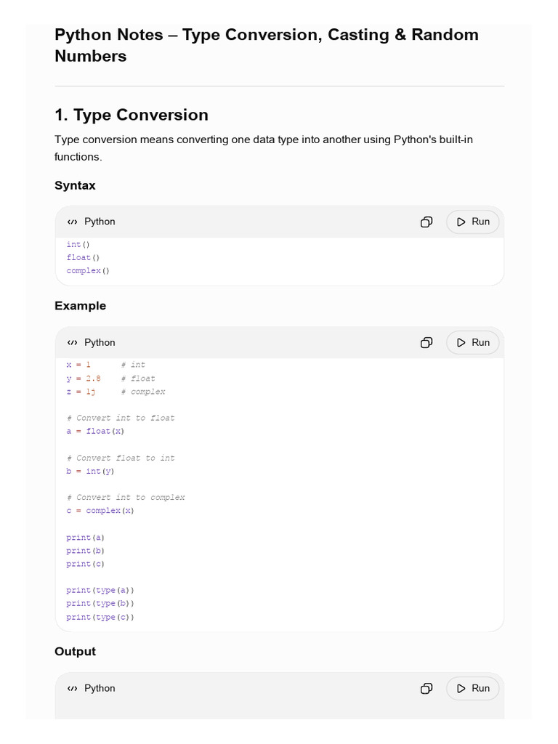Place cursor on 'a = float(x)' code line

click(95, 432)
